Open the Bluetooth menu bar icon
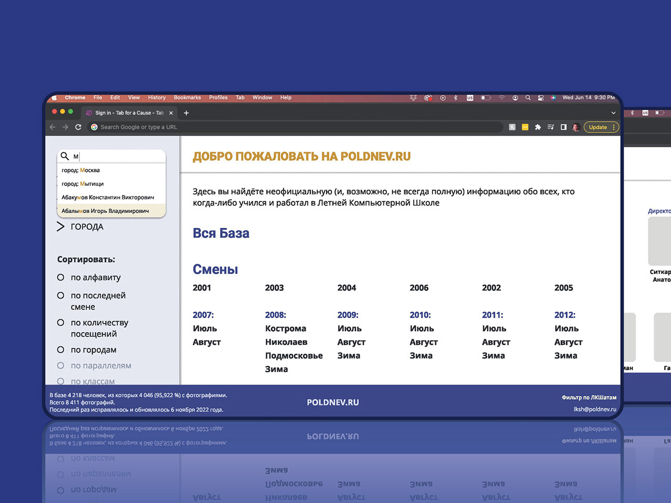Screen dimensions: 671x503 [456, 97]
